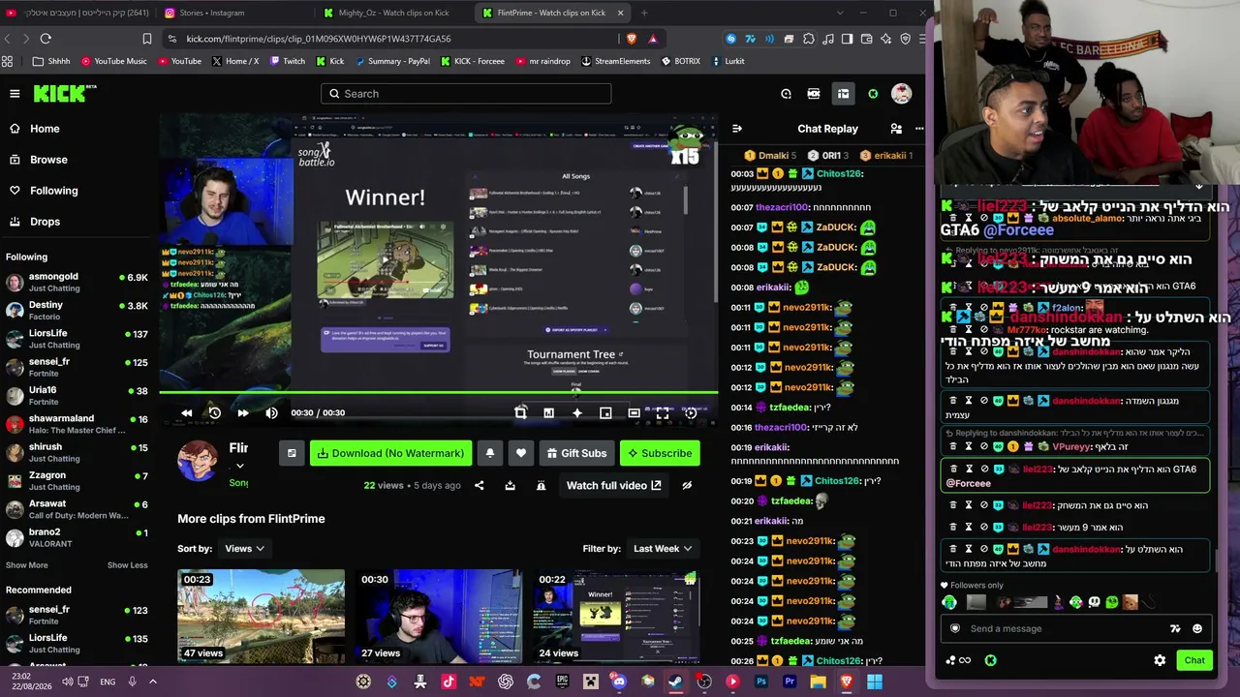Open the user profile avatar menu

901,94
